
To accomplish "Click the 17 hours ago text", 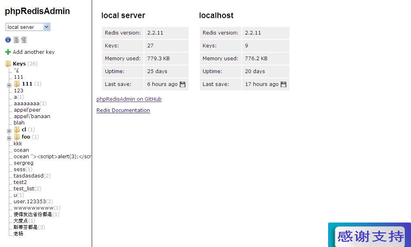I will 261,84.
